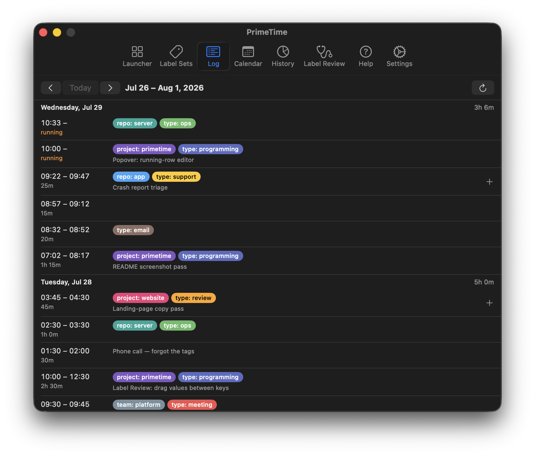
Task: Click the 'type: review' tag
Action: click(x=193, y=298)
